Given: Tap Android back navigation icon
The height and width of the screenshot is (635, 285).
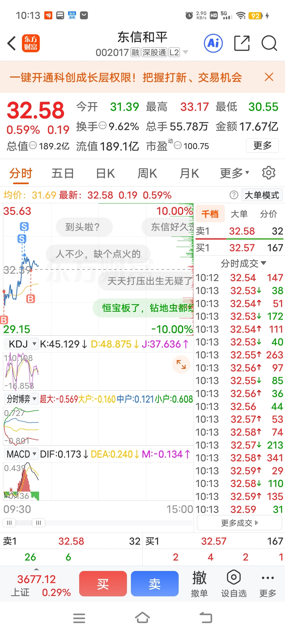Looking at the screenshot, I should click(x=206, y=618).
